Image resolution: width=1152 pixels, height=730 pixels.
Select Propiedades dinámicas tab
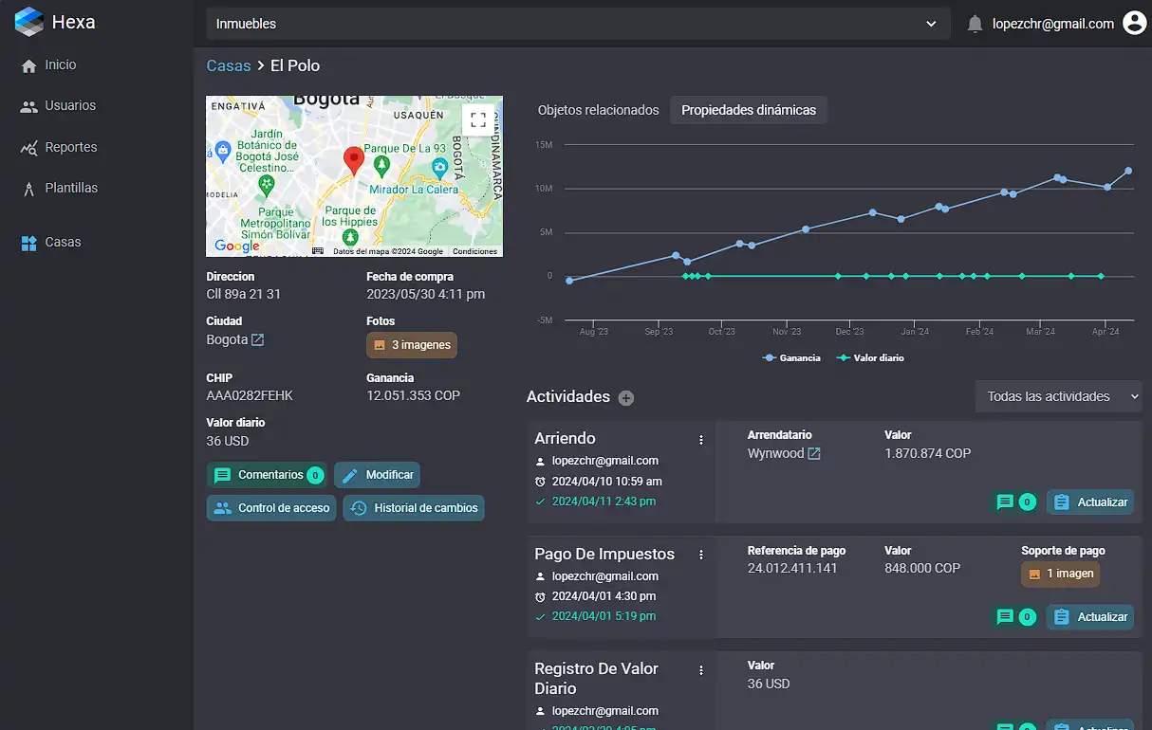[x=749, y=110]
